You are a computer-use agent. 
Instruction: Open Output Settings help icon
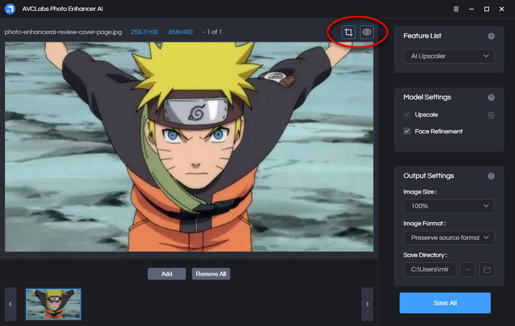(x=491, y=176)
